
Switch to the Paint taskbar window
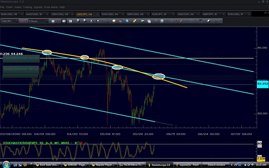[187, 165]
